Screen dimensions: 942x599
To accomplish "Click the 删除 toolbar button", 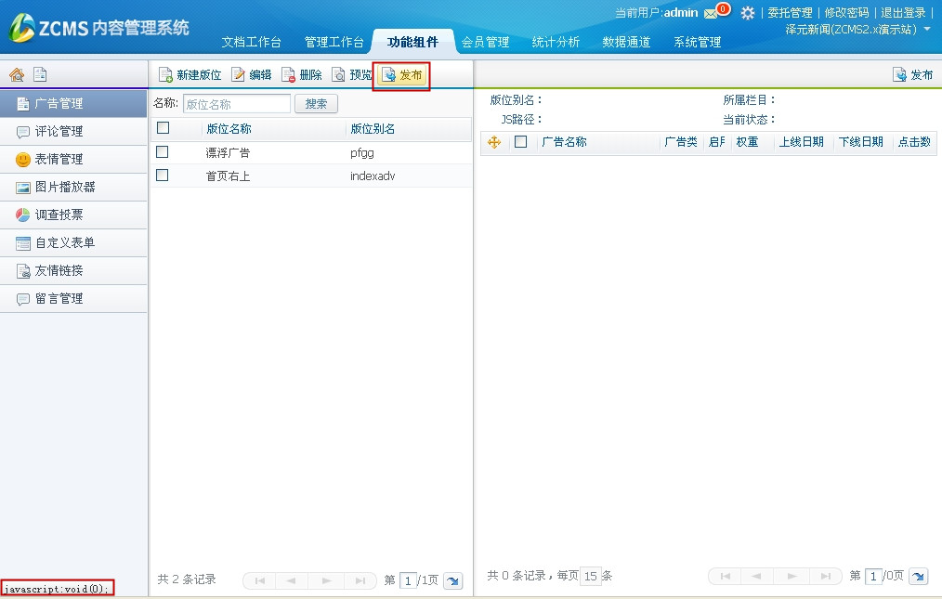I will pos(302,75).
